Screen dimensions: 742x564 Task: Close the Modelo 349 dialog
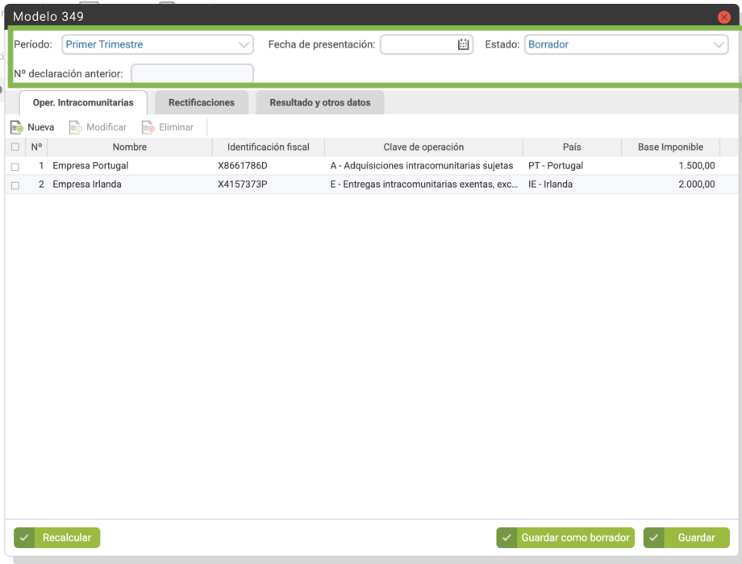point(723,17)
